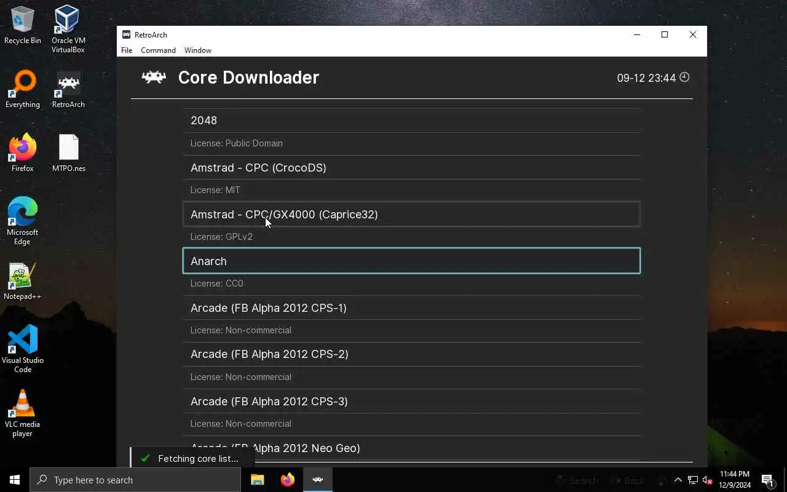The height and width of the screenshot is (492, 787).
Task: Select Arcade (FB Alpha 2012 Neo Geo) core
Action: (x=411, y=448)
